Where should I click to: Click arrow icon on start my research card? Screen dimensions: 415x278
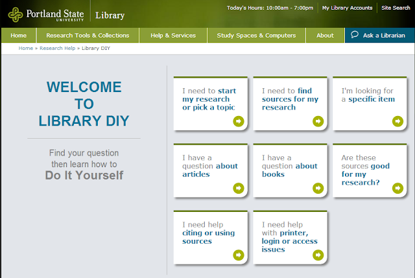(239, 121)
